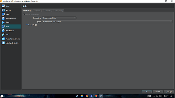Click the Cancelar button
The width and height of the screenshot is (175, 98).
157,92
